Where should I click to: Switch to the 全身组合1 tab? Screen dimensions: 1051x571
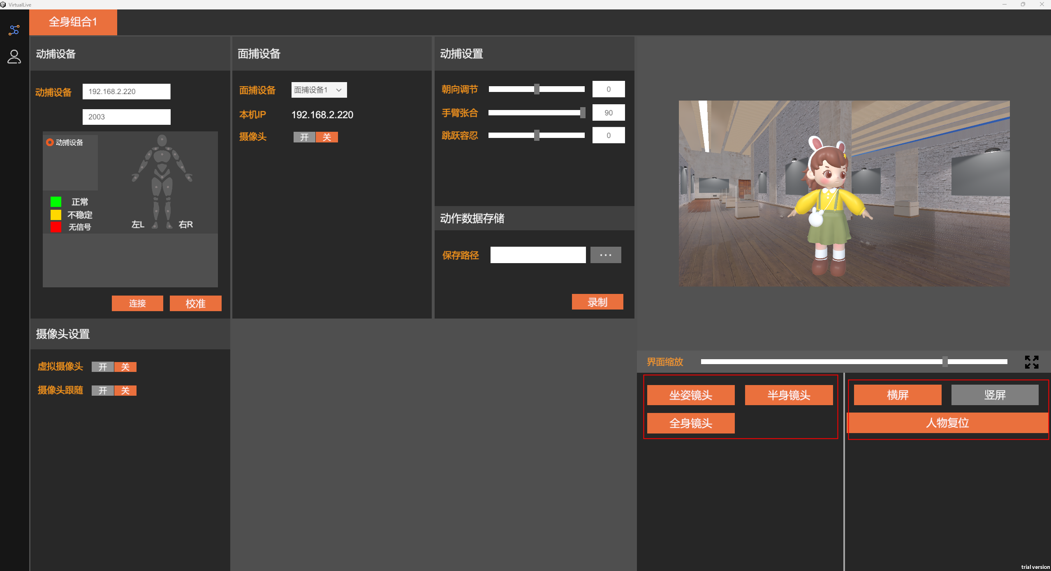tap(73, 22)
